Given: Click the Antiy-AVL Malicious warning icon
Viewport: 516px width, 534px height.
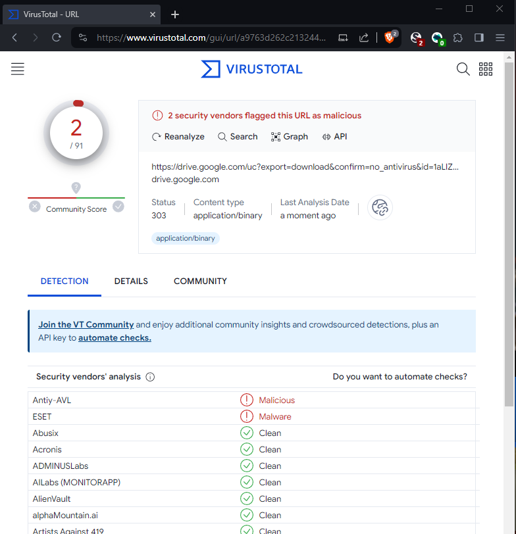Looking at the screenshot, I should coord(247,400).
